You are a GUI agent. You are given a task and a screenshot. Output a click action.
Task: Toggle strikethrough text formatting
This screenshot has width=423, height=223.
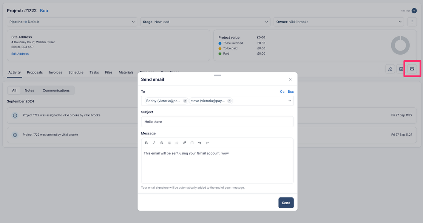pos(162,143)
